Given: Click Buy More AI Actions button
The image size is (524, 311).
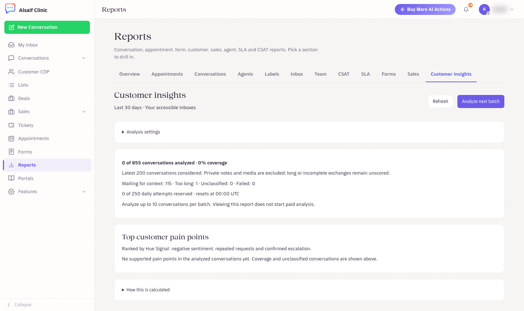Looking at the screenshot, I should [x=425, y=9].
